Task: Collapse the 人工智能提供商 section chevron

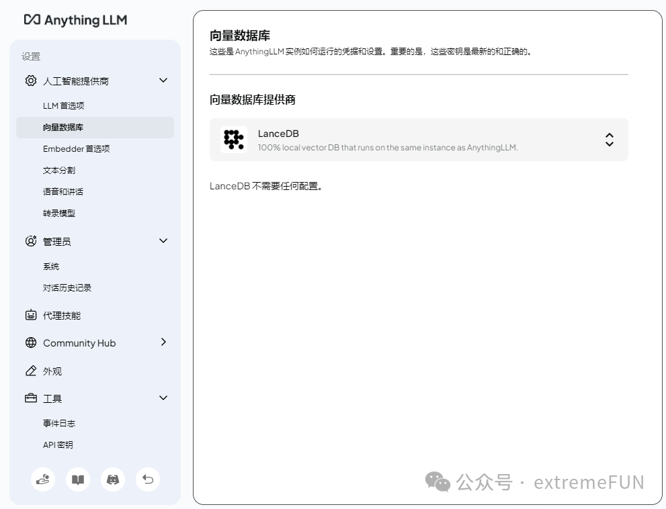Action: [x=163, y=80]
